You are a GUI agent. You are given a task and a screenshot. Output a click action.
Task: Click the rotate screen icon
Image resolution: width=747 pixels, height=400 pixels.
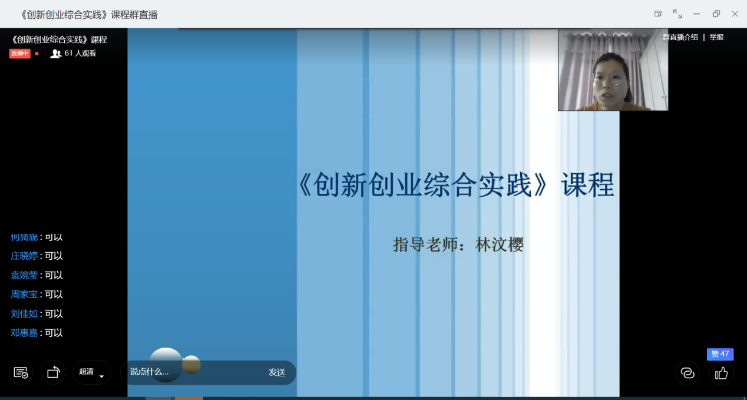pyautogui.click(x=53, y=372)
